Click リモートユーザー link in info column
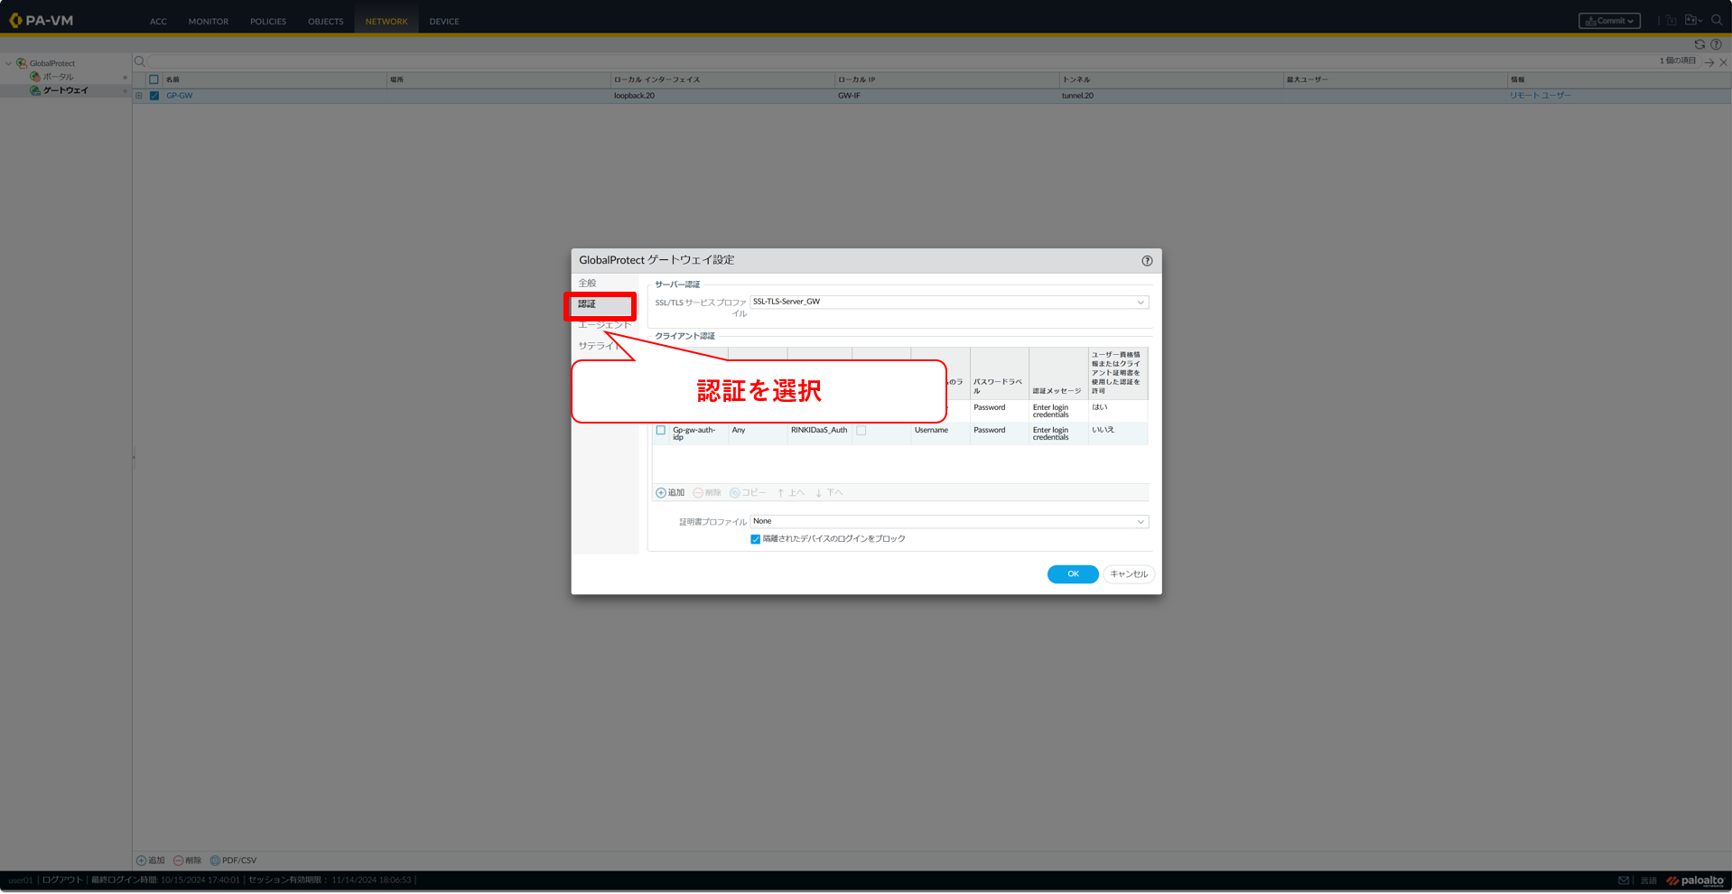 click(1541, 96)
